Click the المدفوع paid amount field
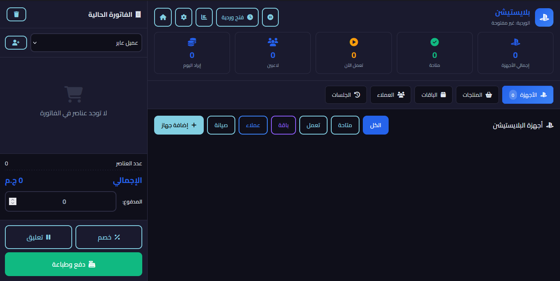The image size is (560, 281). coord(64,201)
